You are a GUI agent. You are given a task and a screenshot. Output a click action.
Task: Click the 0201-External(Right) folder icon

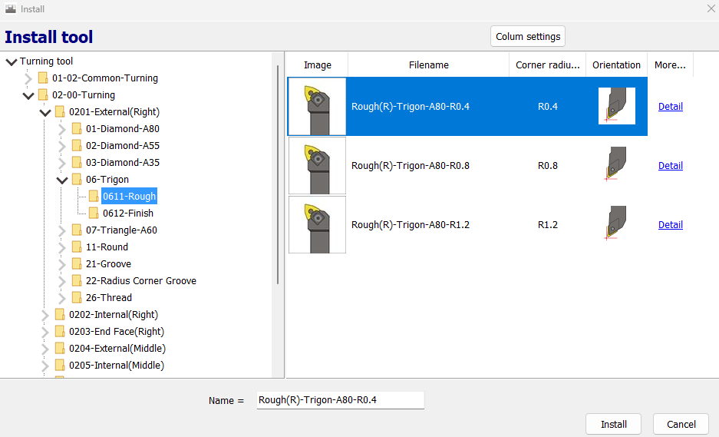pyautogui.click(x=60, y=112)
